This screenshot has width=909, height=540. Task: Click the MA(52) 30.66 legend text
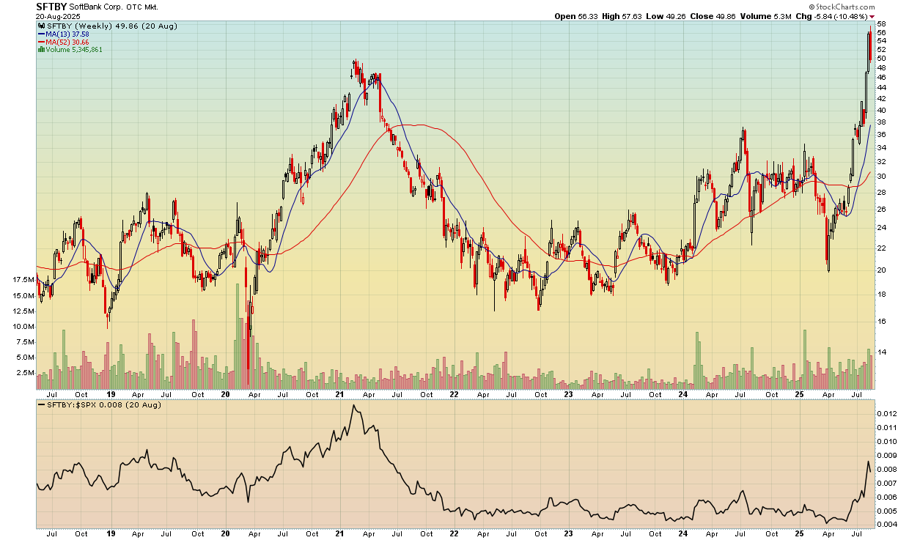coord(67,42)
